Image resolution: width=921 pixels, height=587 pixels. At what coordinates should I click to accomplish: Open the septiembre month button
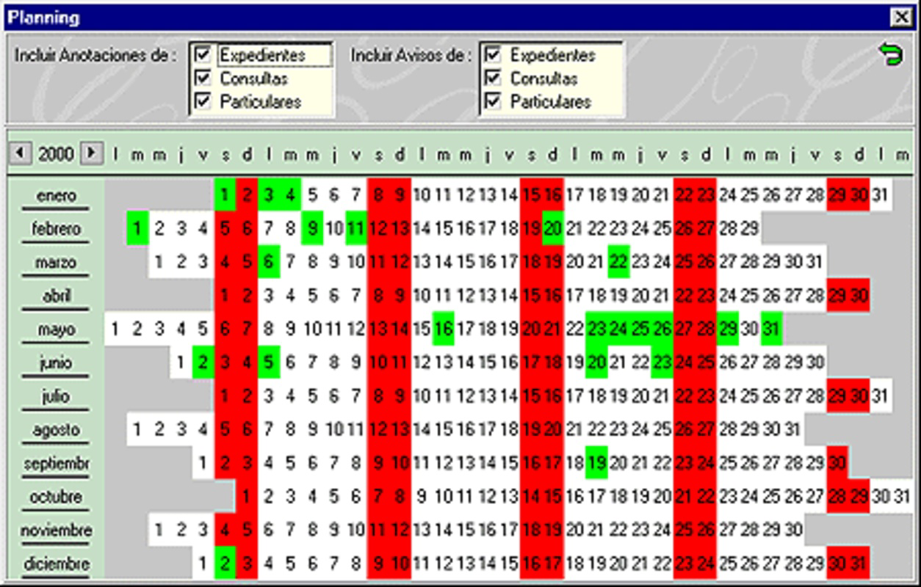[x=56, y=464]
